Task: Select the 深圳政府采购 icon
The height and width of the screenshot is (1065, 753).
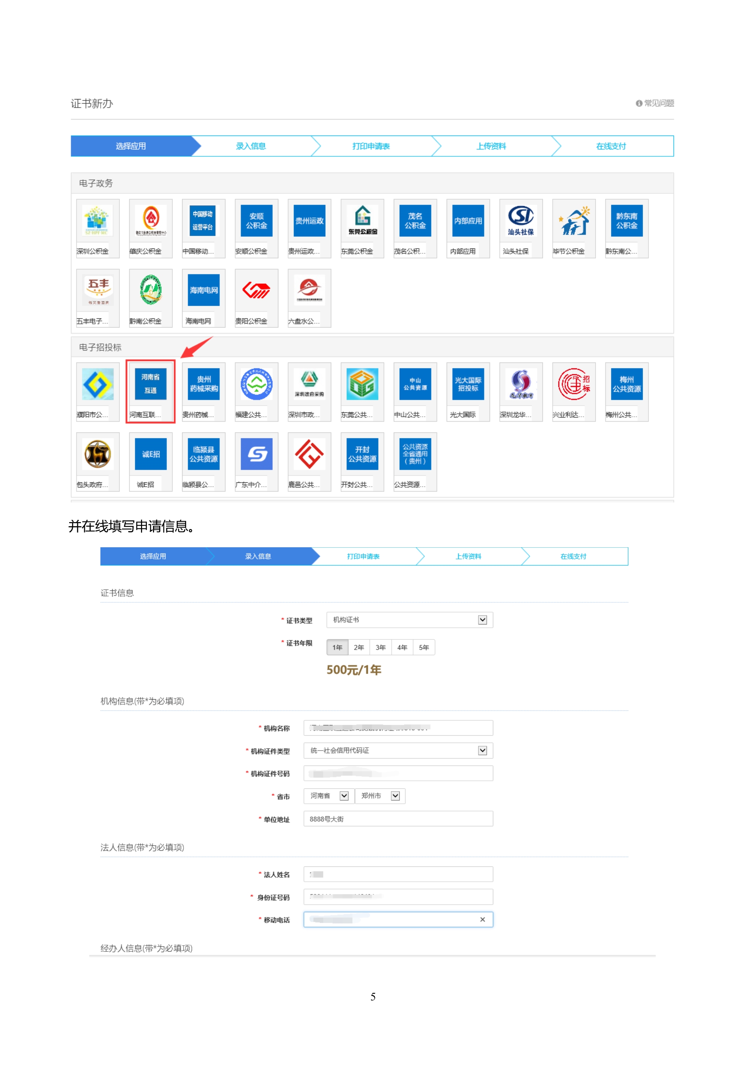Action: click(309, 392)
